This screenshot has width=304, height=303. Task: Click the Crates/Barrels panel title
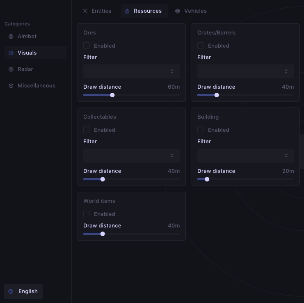[216, 32]
